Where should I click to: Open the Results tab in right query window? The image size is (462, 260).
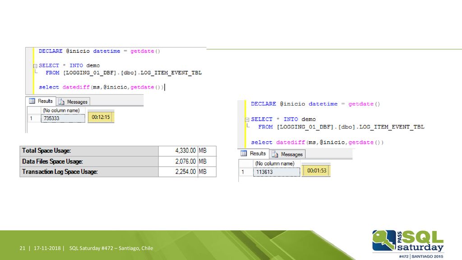click(254, 153)
